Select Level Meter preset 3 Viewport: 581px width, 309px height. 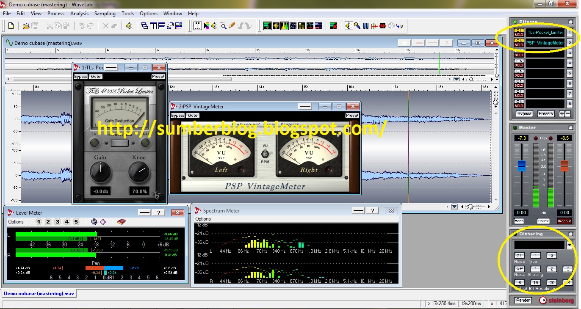(58, 222)
